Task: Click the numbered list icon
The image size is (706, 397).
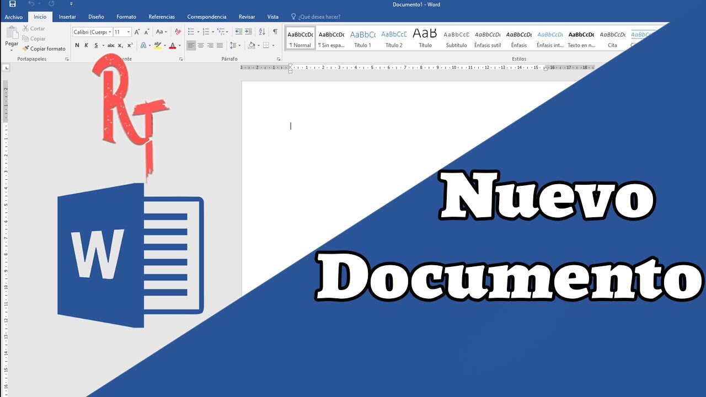Action: 206,32
